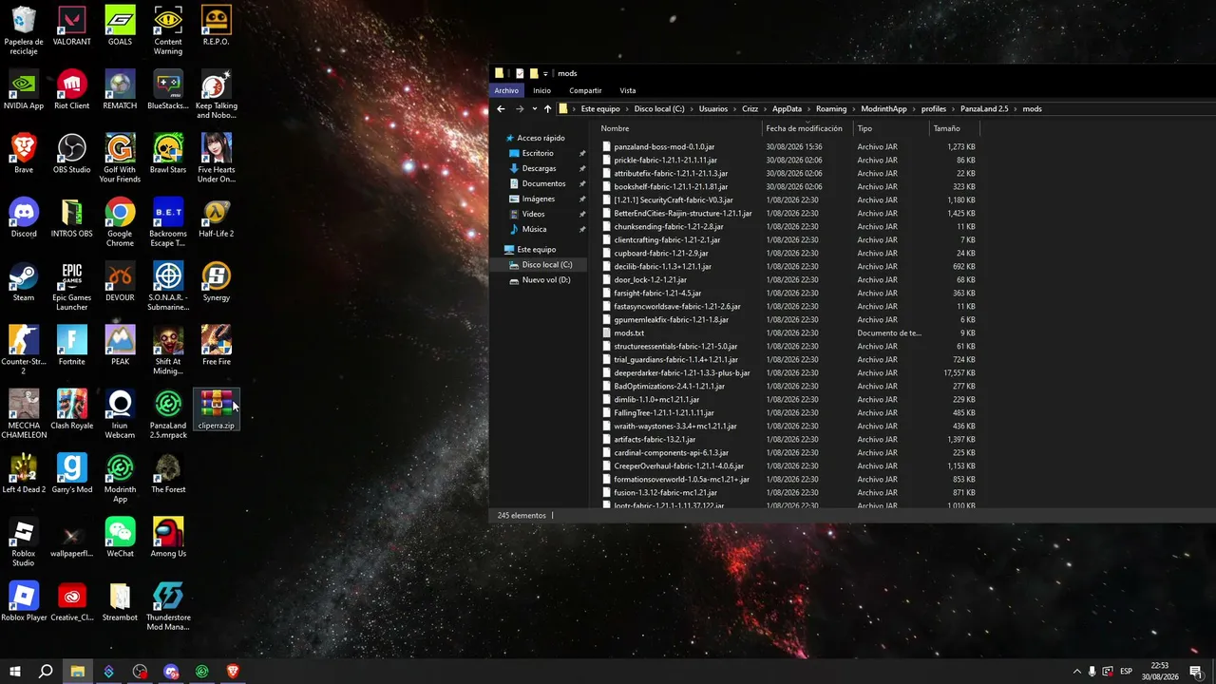Open Escritorio in the navigation pane

[538, 153]
